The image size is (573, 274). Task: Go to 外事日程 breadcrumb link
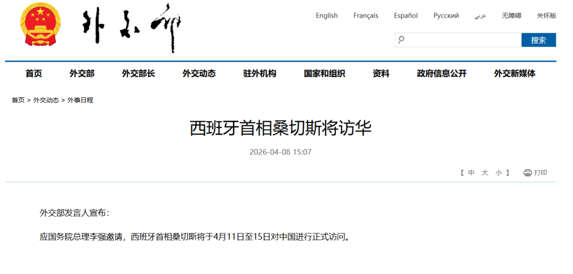click(x=80, y=100)
